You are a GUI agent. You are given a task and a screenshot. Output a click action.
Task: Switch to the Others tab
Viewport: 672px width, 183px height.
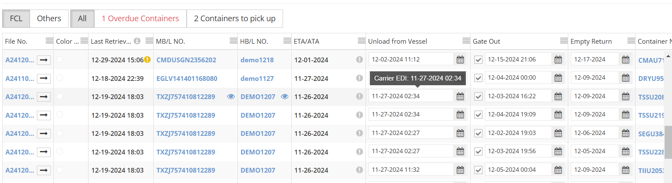49,19
